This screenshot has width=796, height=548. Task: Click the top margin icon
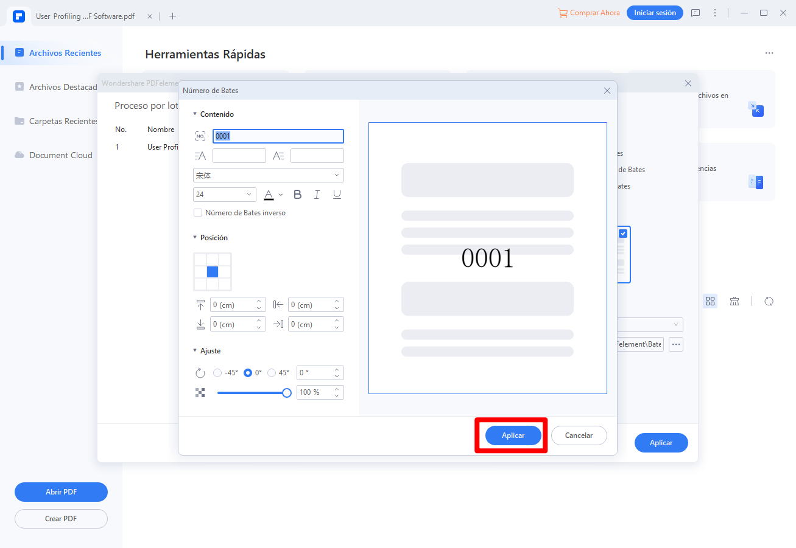[x=200, y=305]
